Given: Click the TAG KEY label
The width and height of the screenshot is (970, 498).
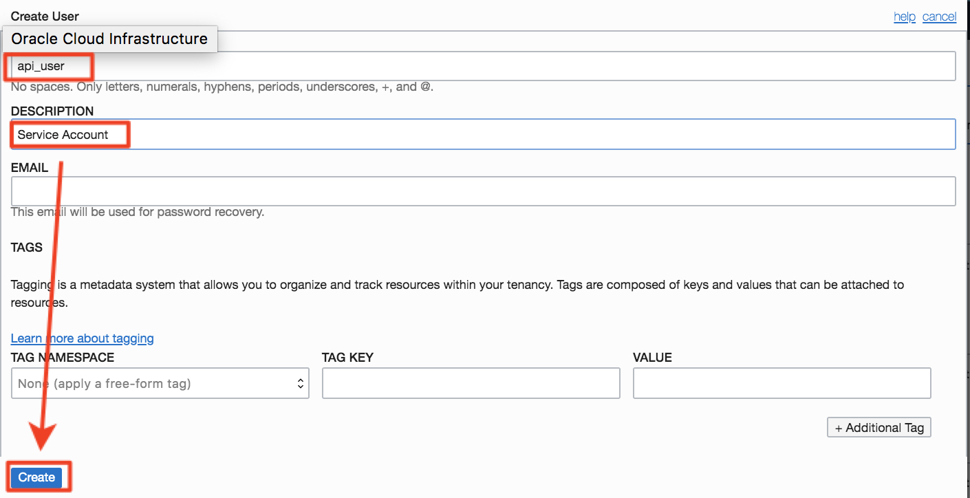Looking at the screenshot, I should pyautogui.click(x=347, y=358).
